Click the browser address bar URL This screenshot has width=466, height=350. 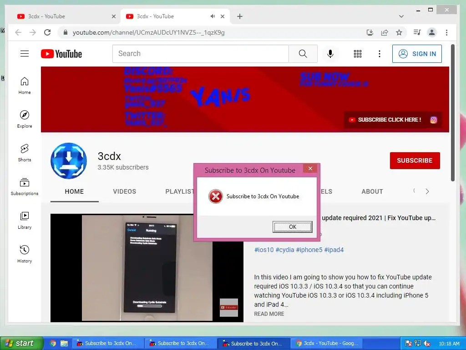tap(149, 32)
